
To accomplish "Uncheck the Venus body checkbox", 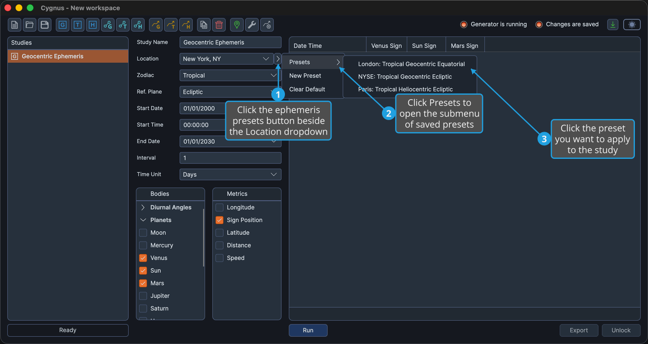I will (x=143, y=258).
